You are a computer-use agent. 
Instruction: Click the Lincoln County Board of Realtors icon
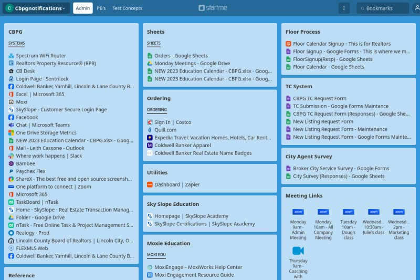(x=11, y=241)
